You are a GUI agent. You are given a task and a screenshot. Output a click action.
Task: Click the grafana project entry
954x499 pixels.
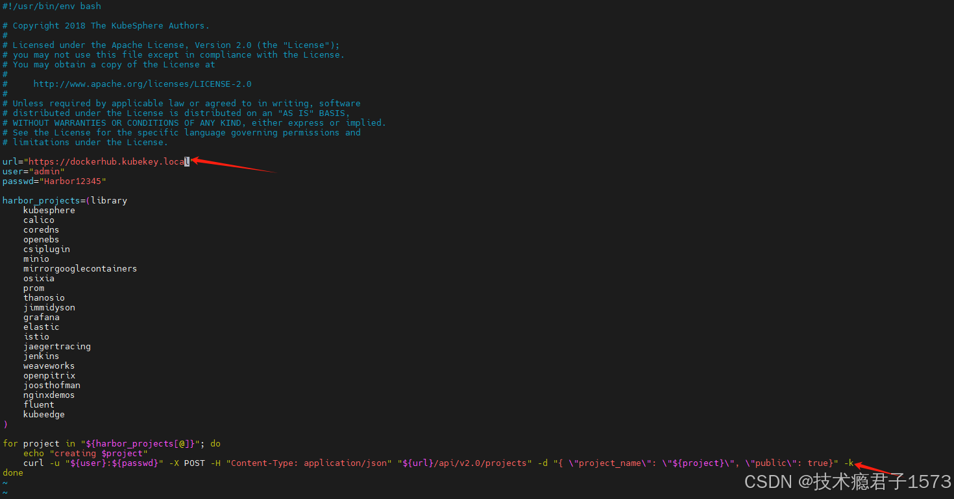coord(42,317)
